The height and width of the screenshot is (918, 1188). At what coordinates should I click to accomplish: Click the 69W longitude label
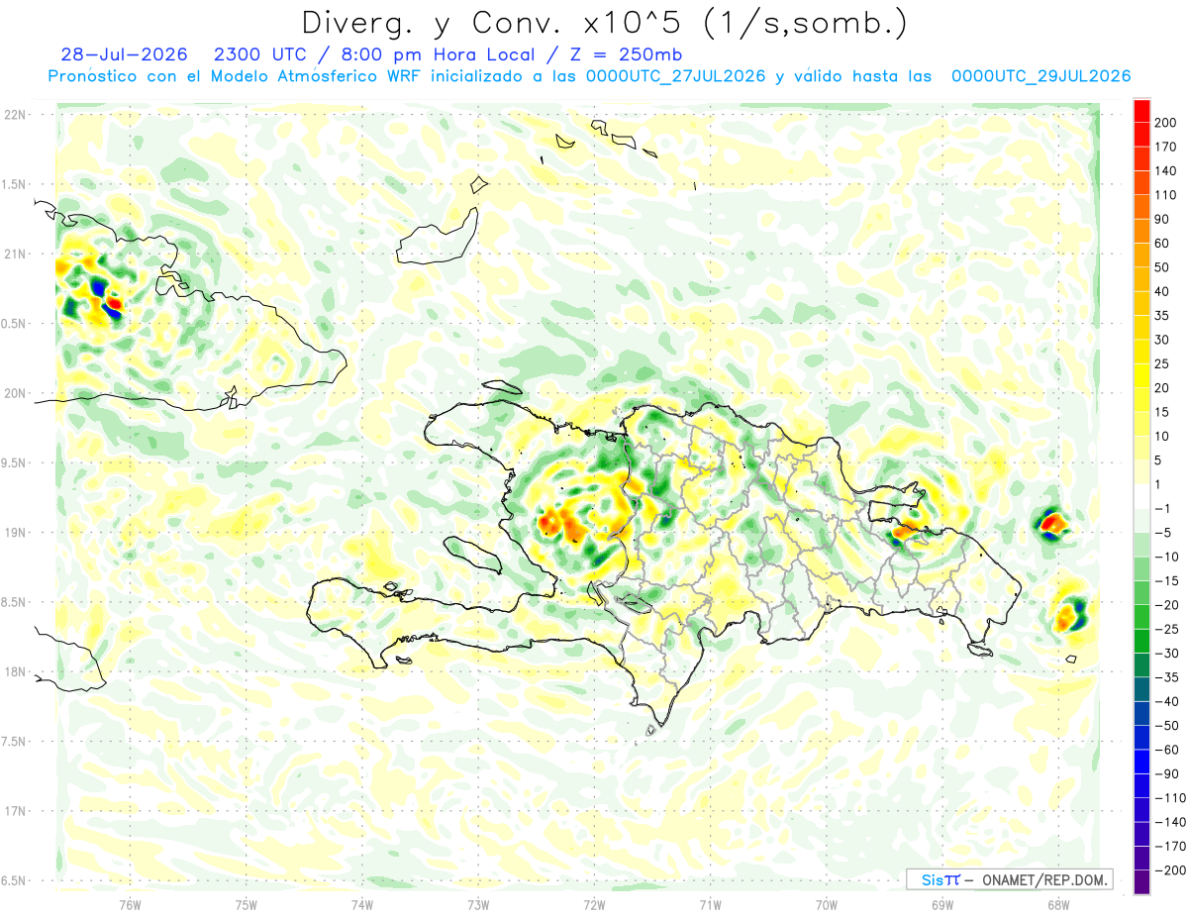click(942, 904)
